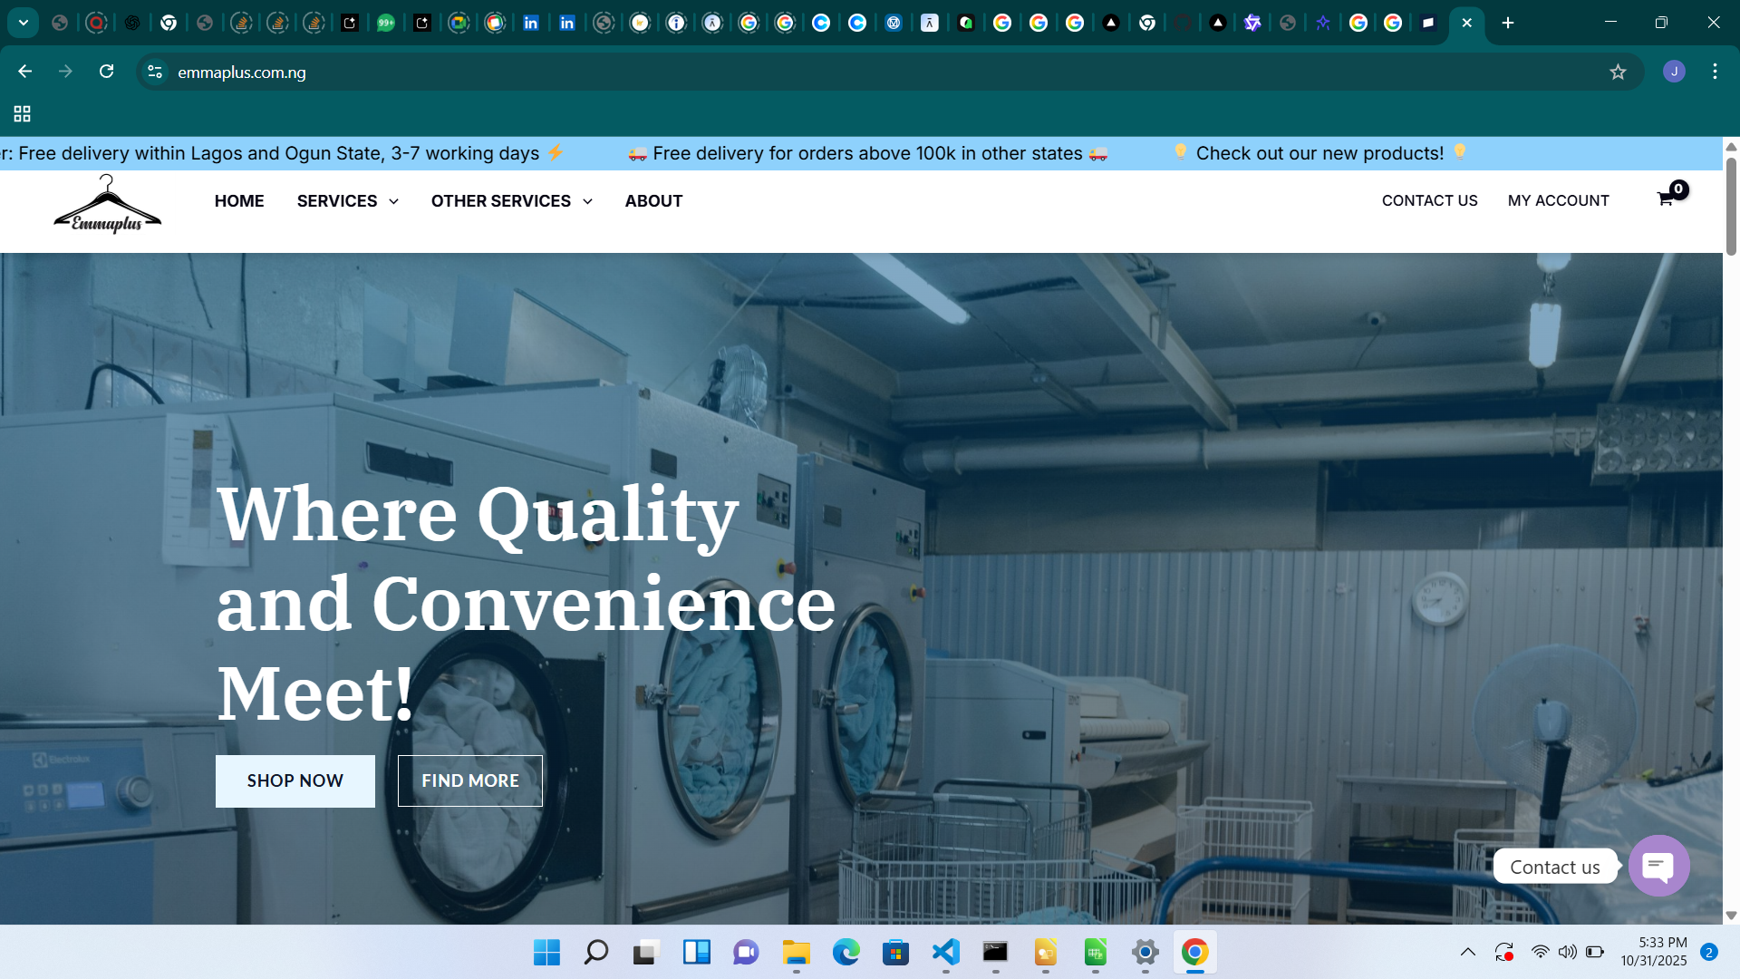View site information icon in address bar
The image size is (1740, 979).
click(x=155, y=72)
